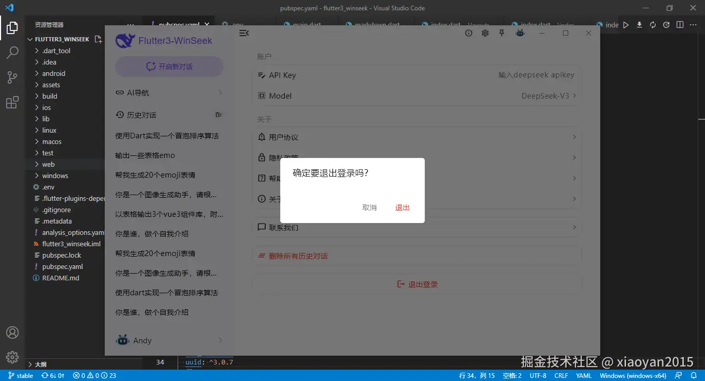Click the Accounts icon at bottom left
This screenshot has height=381, width=705.
pos(13,332)
